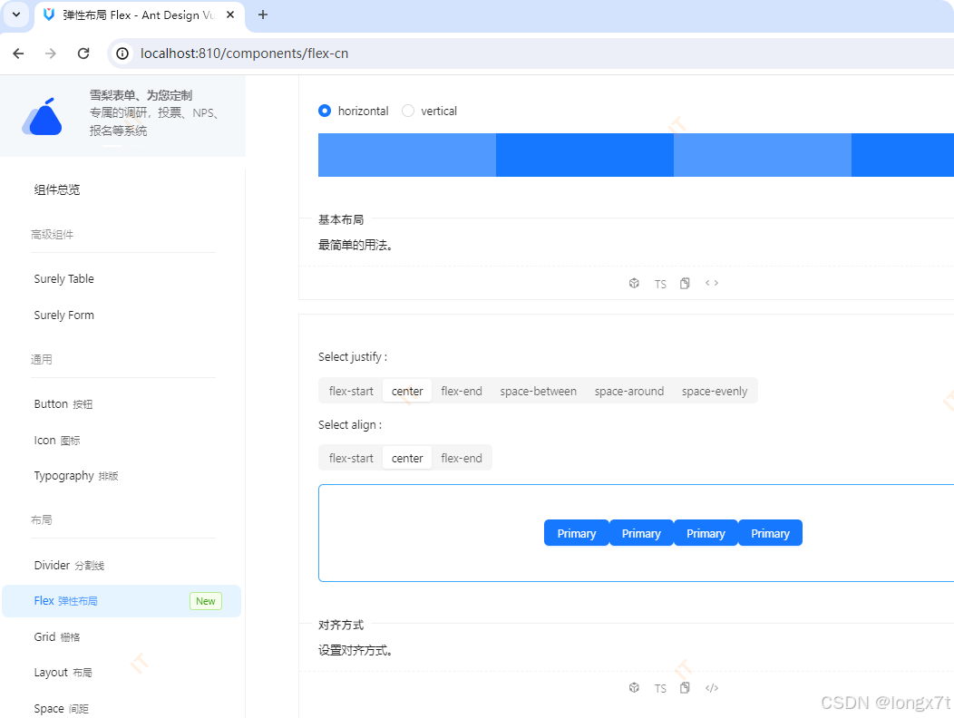The height and width of the screenshot is (718, 954).
Task: Open a new browser tab
Action: tap(263, 15)
